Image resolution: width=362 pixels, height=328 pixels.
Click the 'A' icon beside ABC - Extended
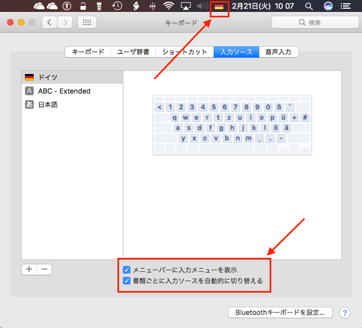pos(29,91)
